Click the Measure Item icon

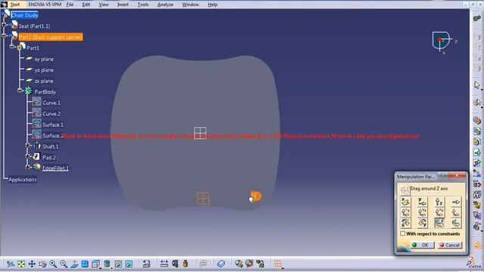pyautogui.click(x=175, y=264)
